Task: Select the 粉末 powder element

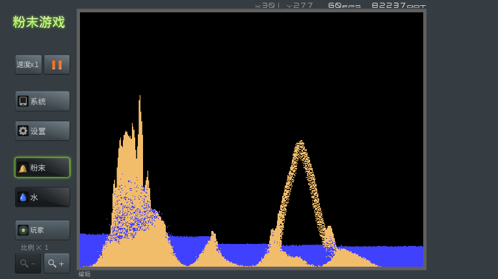Action: pos(42,167)
